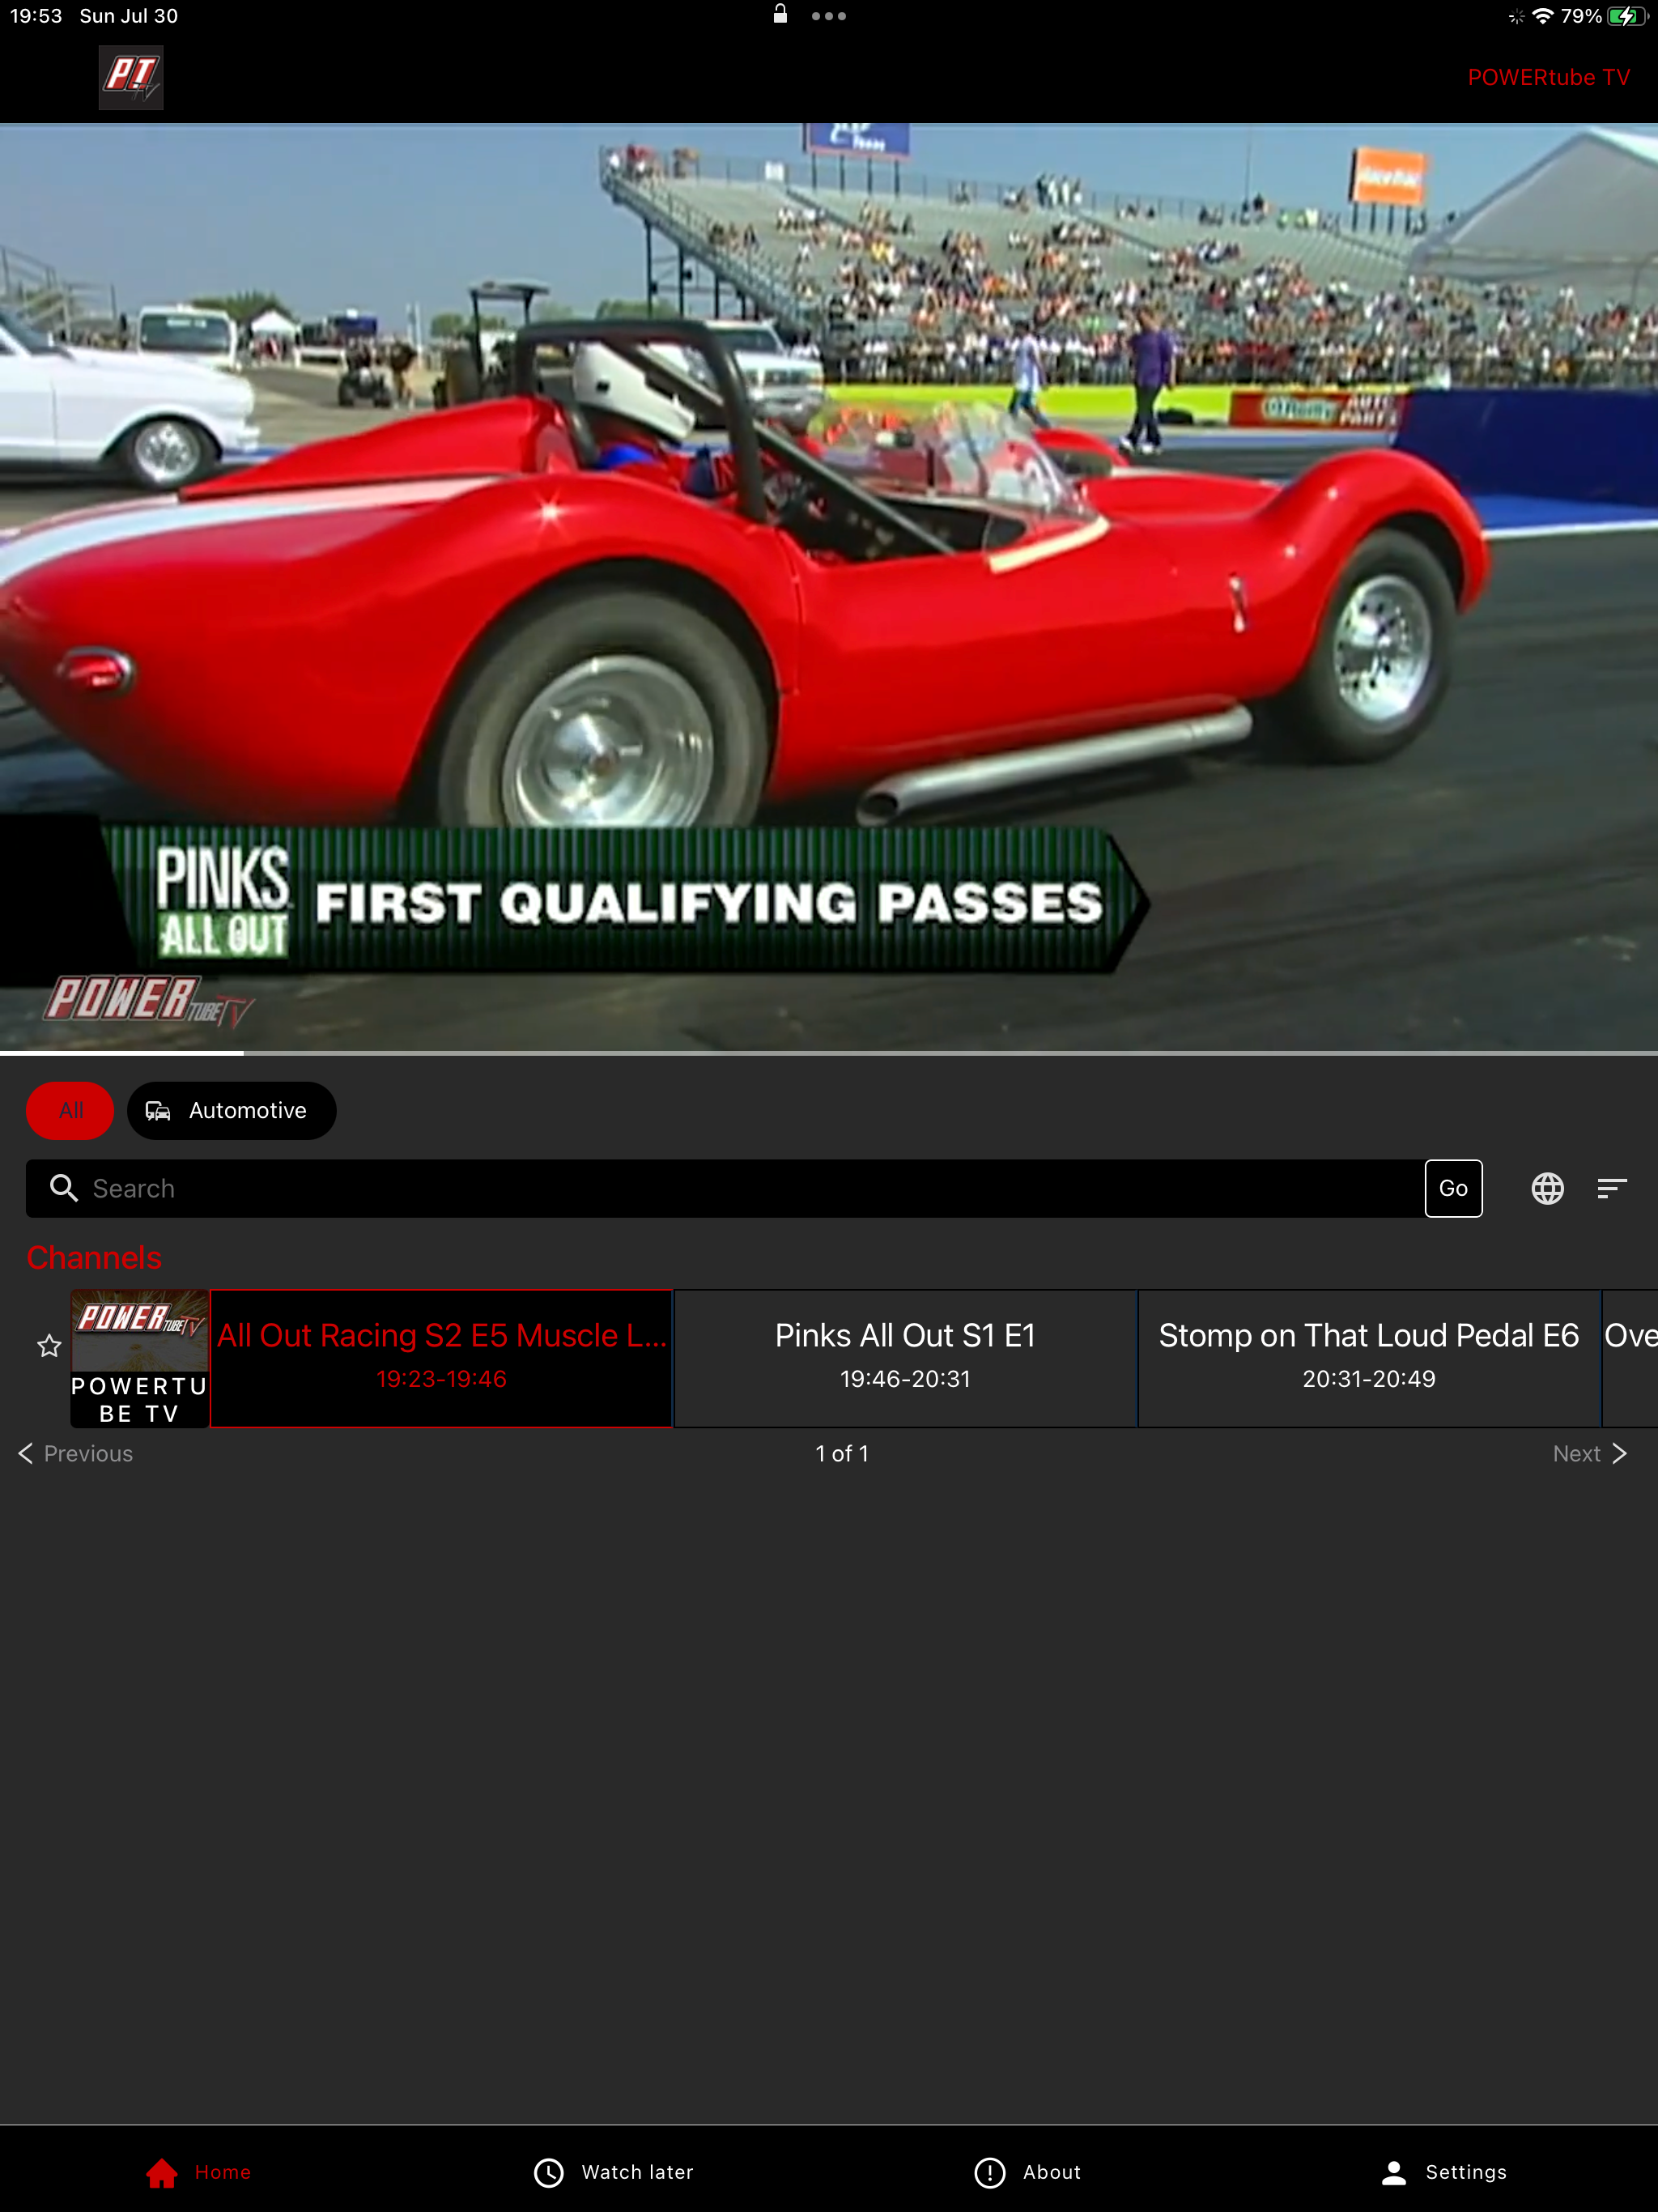1658x2212 pixels.
Task: Tap the POWERtube TV header link
Action: (1547, 77)
